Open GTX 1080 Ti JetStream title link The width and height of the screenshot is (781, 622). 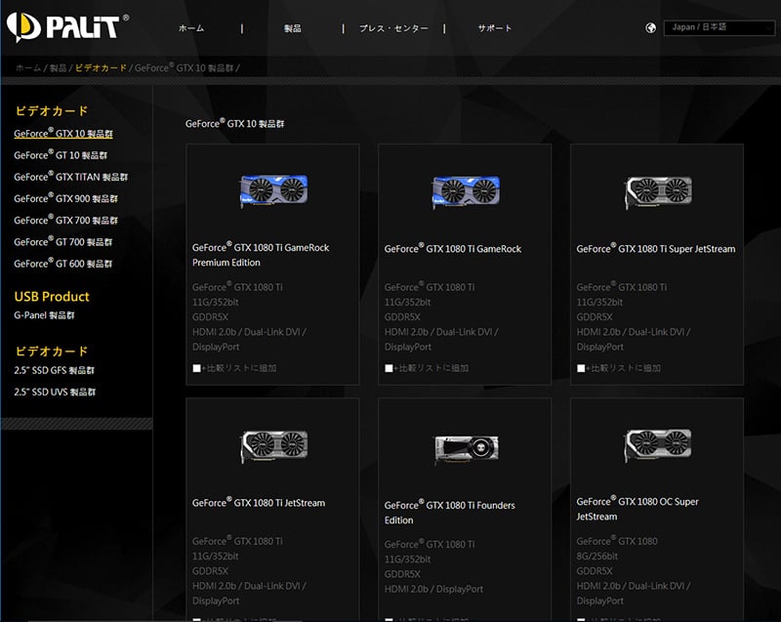[x=259, y=502]
